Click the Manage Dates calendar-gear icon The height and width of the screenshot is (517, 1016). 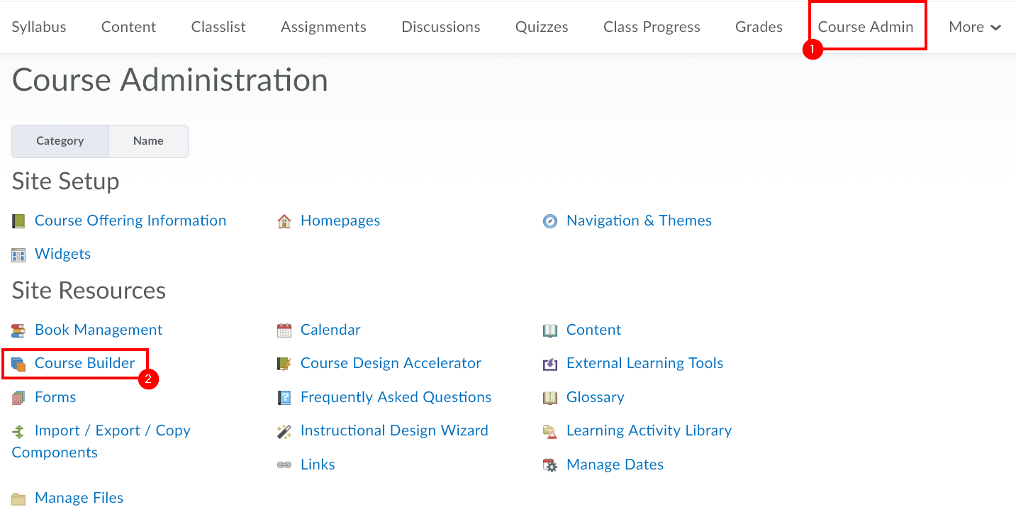pyautogui.click(x=549, y=465)
